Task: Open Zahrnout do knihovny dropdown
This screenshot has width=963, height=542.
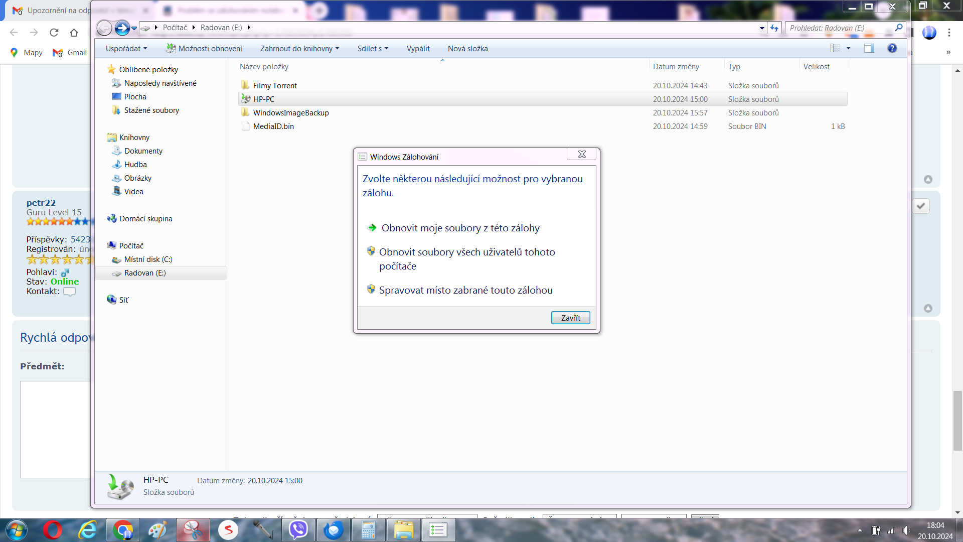Action: coord(299,49)
